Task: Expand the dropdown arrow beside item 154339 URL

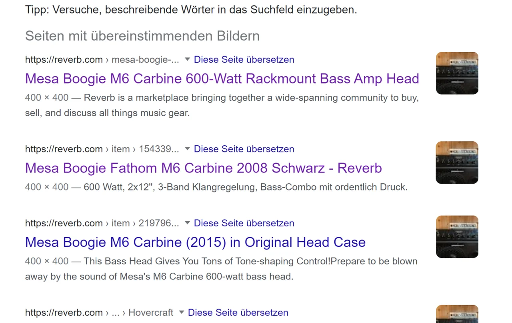Action: click(187, 149)
